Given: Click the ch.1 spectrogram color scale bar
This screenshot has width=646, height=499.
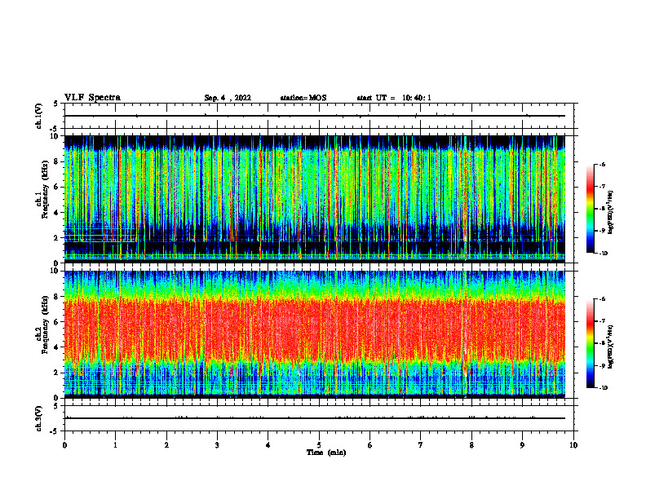Looking at the screenshot, I should click(x=590, y=209).
